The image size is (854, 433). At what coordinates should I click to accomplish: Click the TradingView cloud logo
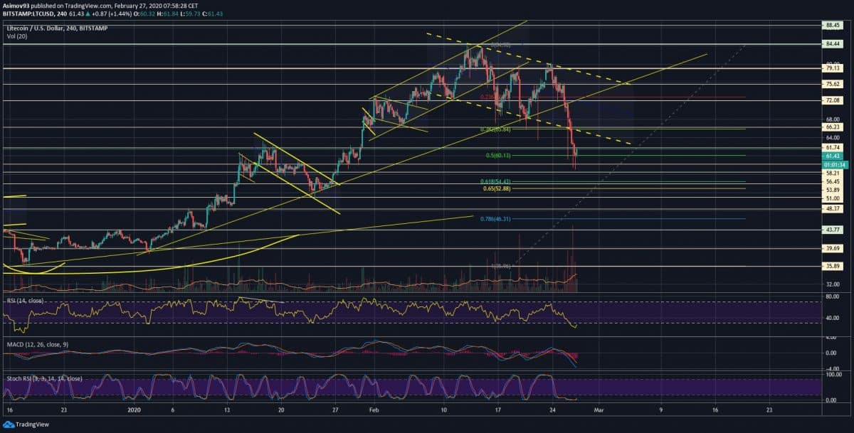point(10,424)
